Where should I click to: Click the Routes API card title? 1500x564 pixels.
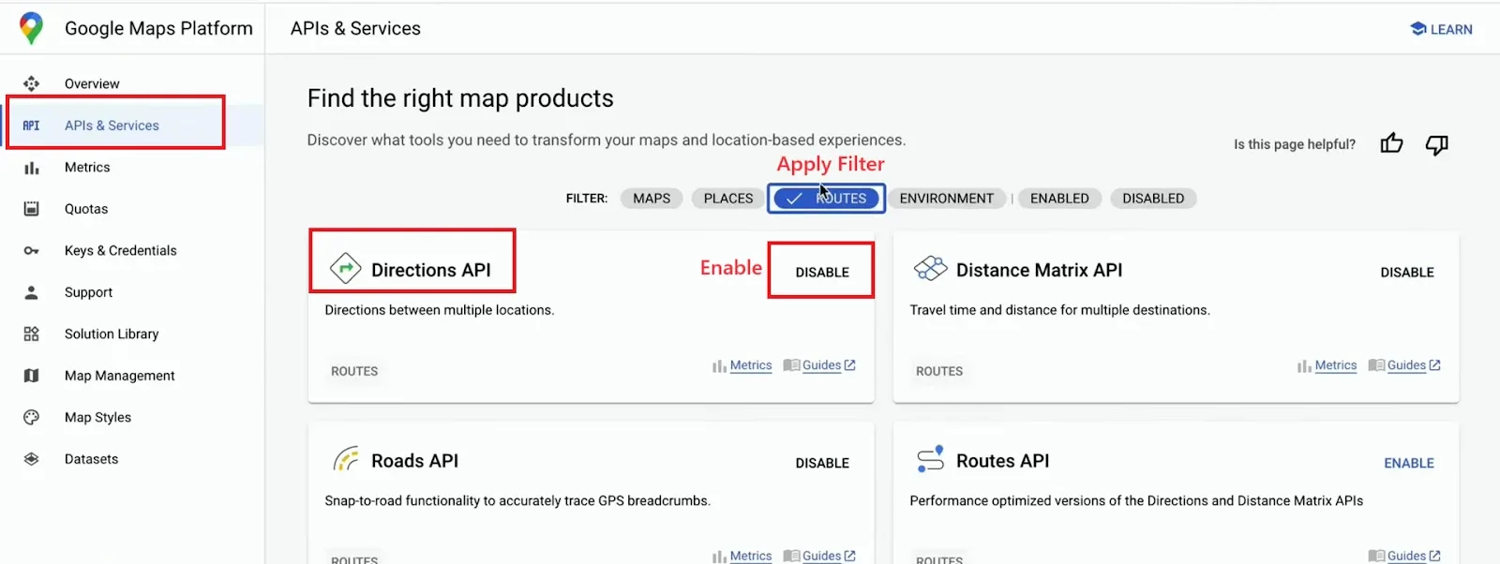tap(1003, 461)
